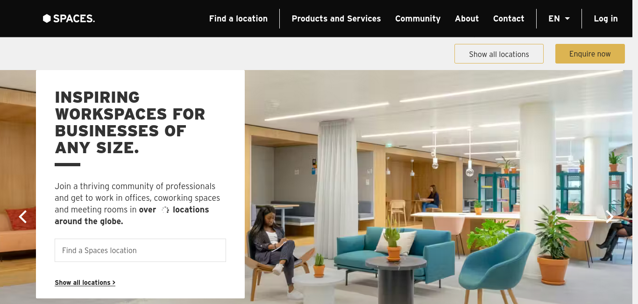Image resolution: width=638 pixels, height=304 pixels.
Task: Click the bold 'locations around the globe' text
Action: [132, 216]
